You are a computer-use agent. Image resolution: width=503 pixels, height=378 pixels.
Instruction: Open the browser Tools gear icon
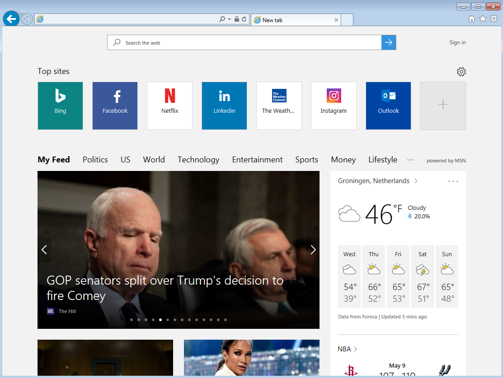(x=494, y=19)
